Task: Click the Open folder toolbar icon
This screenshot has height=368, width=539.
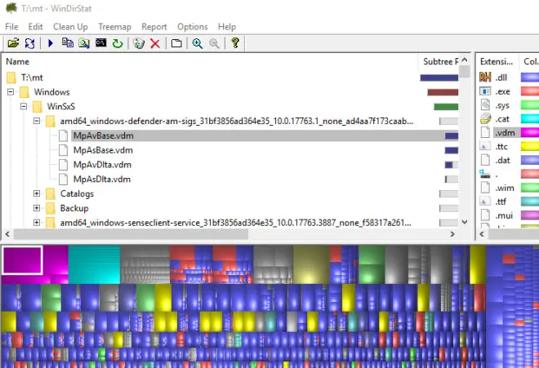Action: coord(13,43)
